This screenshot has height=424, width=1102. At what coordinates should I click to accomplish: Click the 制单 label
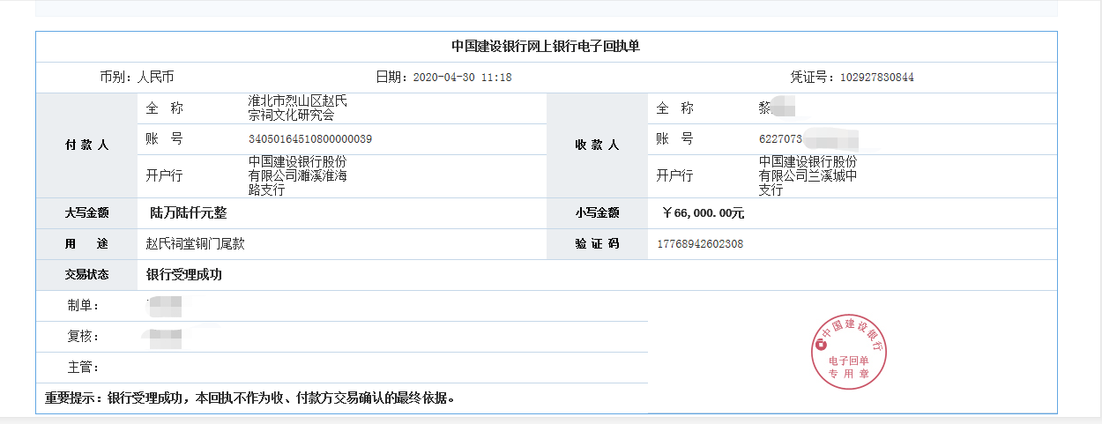point(83,305)
